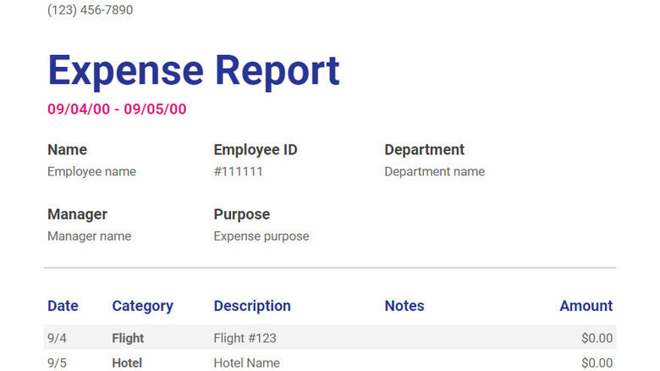Viewport: 660px width, 371px height.
Task: Click the $0.00 amount in Flight row
Action: [597, 338]
